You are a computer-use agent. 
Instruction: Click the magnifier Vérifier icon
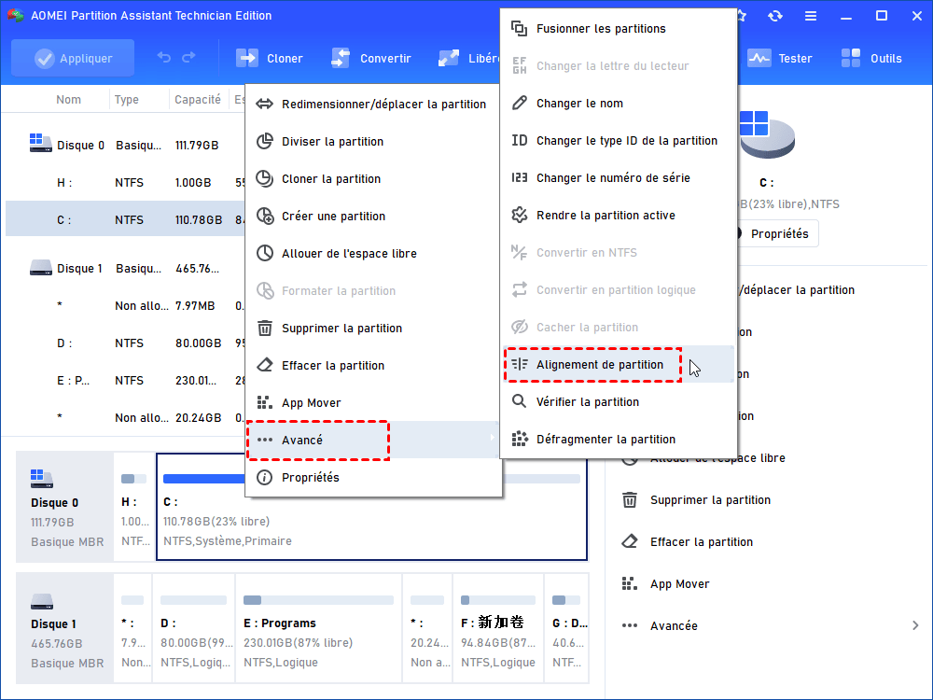[520, 401]
